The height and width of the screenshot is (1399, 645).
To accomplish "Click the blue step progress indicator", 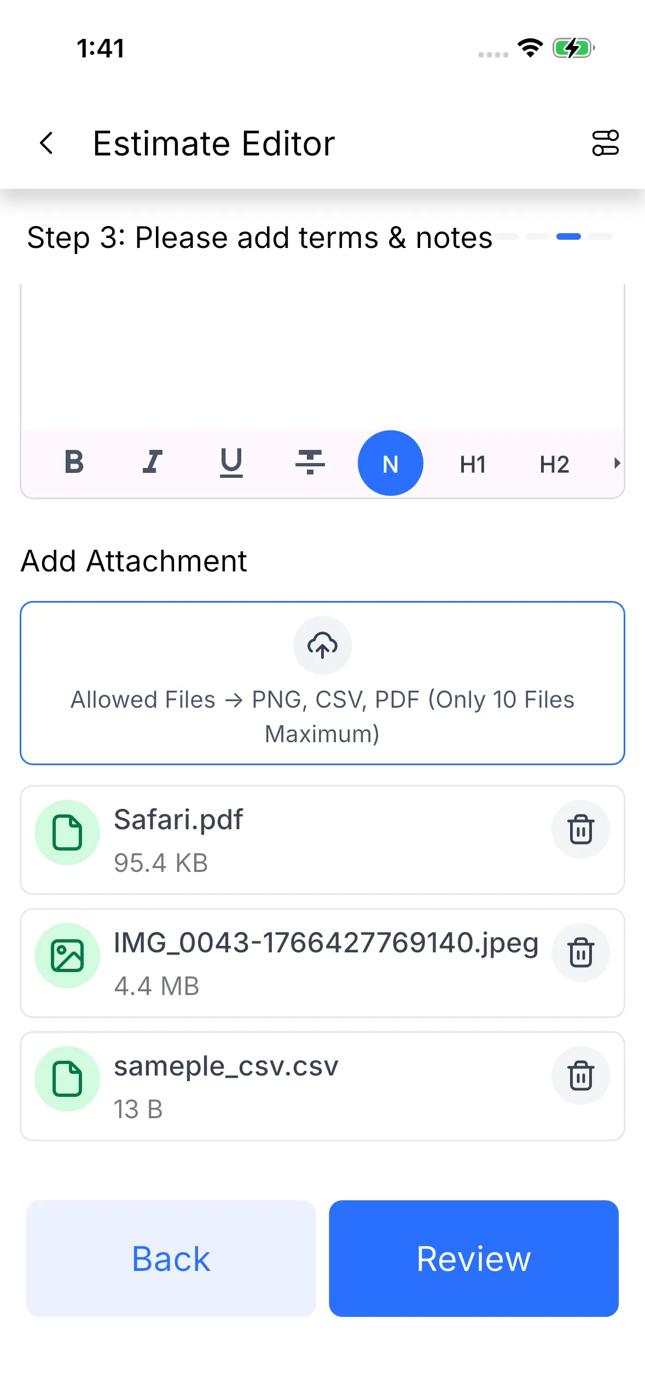I will [x=569, y=236].
